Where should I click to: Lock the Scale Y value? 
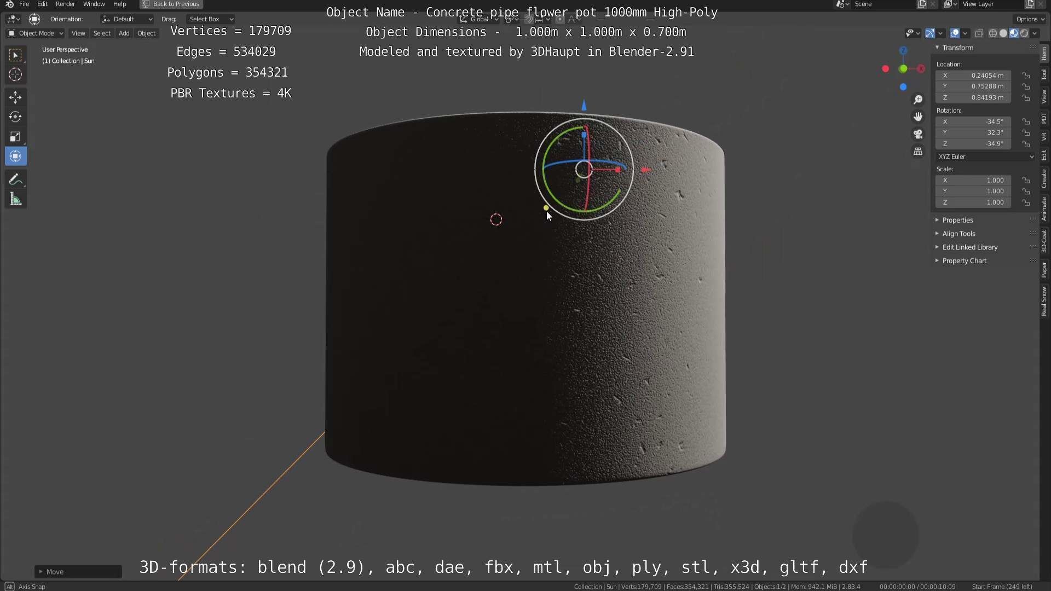point(1026,192)
